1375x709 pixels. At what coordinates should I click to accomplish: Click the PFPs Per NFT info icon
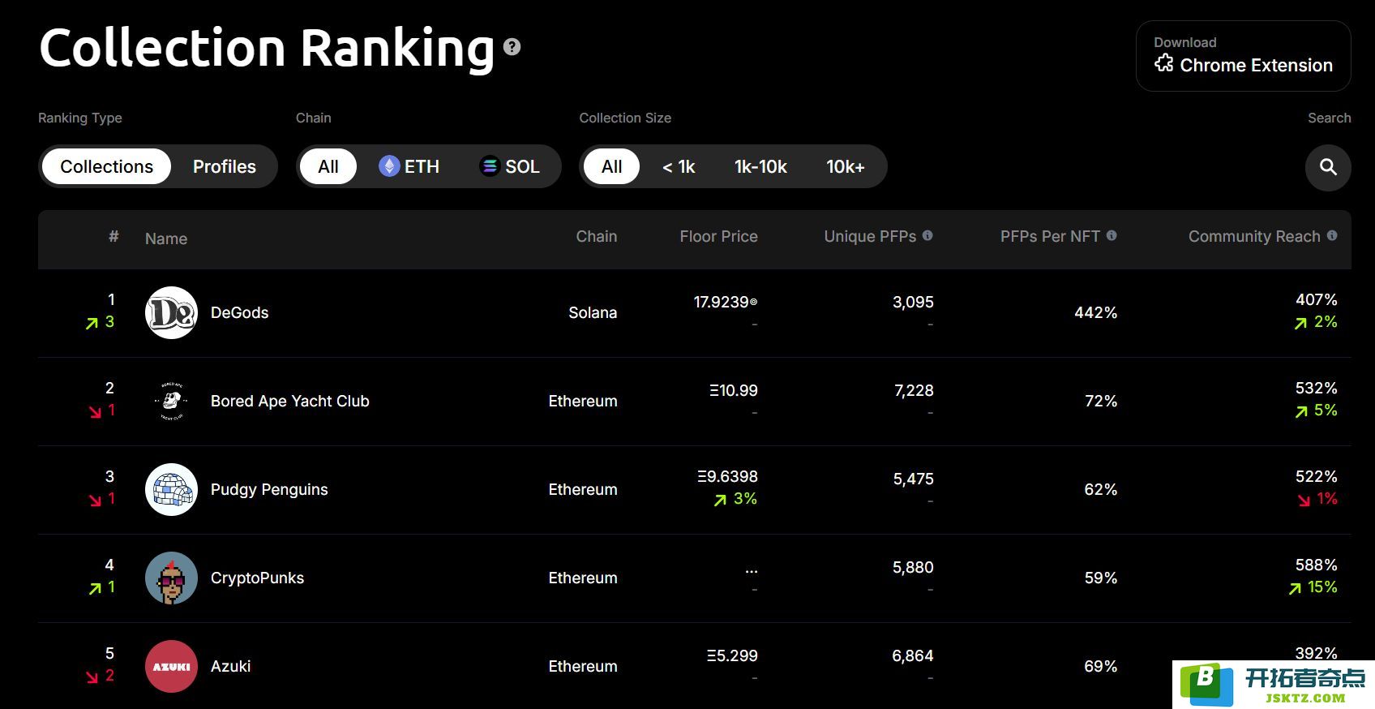pyautogui.click(x=1112, y=235)
